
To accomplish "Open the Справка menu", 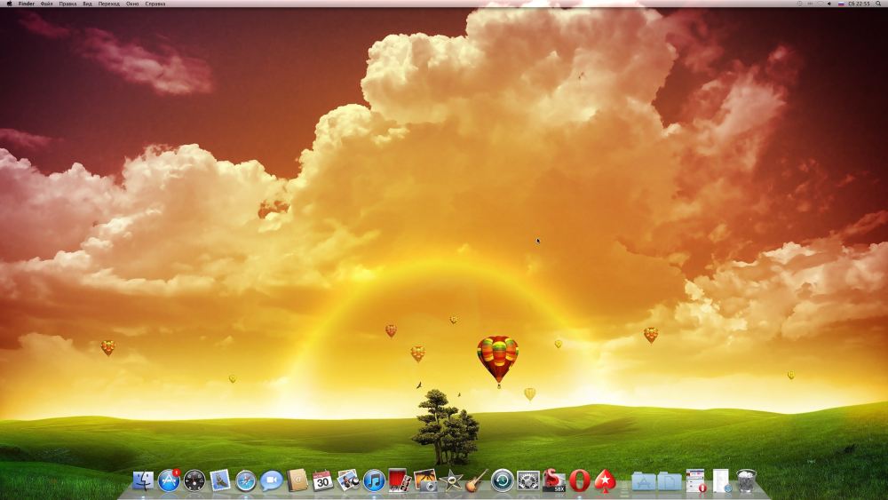I will pos(155,4).
